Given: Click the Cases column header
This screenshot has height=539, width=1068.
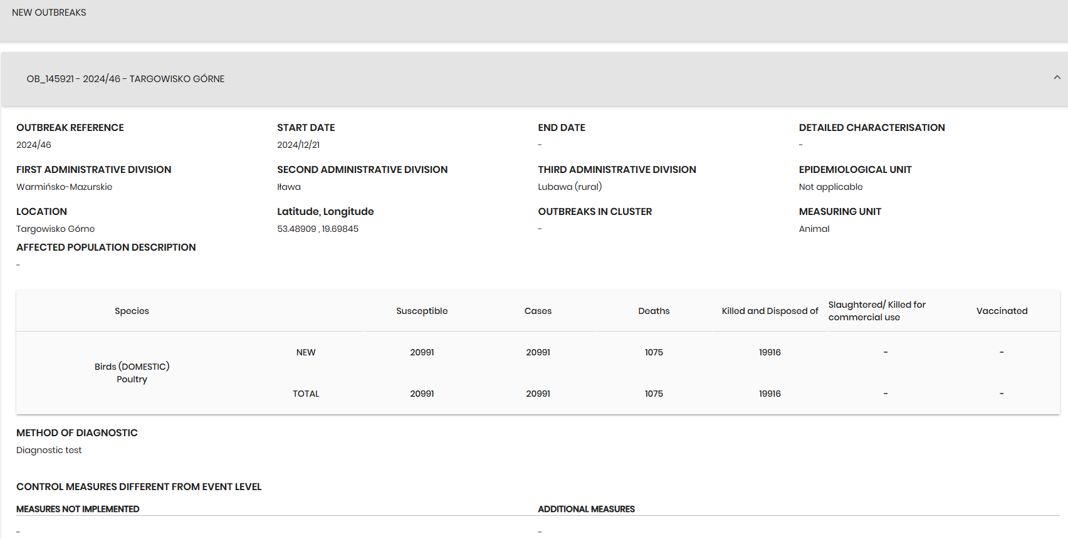Looking at the screenshot, I should coord(538,311).
